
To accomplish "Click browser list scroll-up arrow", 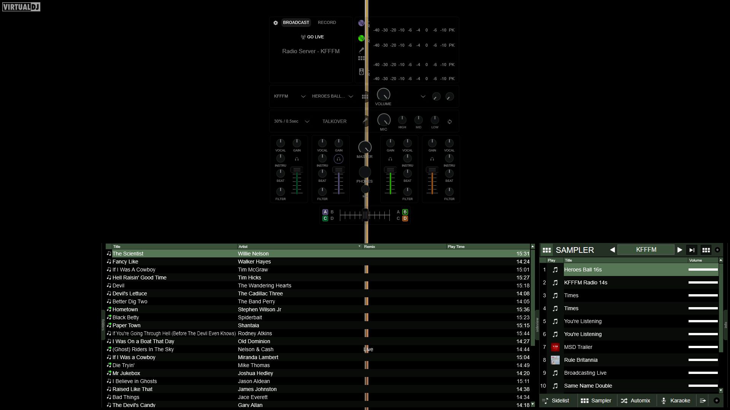I will coord(532,247).
